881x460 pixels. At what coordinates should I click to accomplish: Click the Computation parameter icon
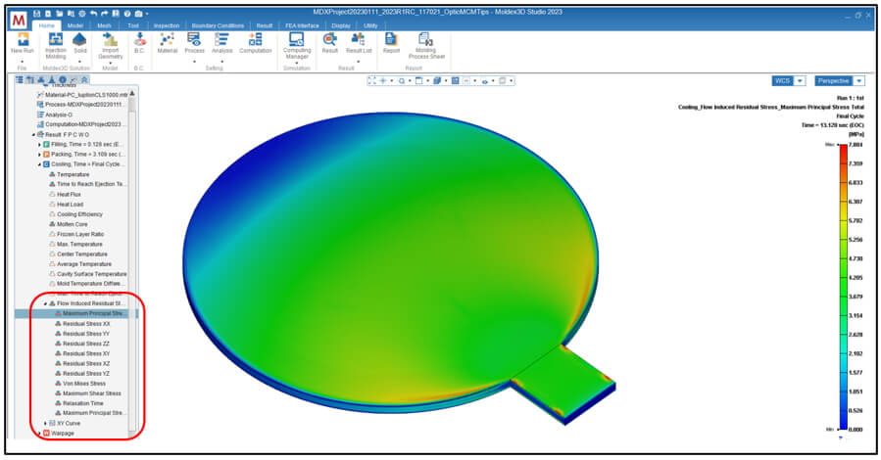click(x=255, y=39)
